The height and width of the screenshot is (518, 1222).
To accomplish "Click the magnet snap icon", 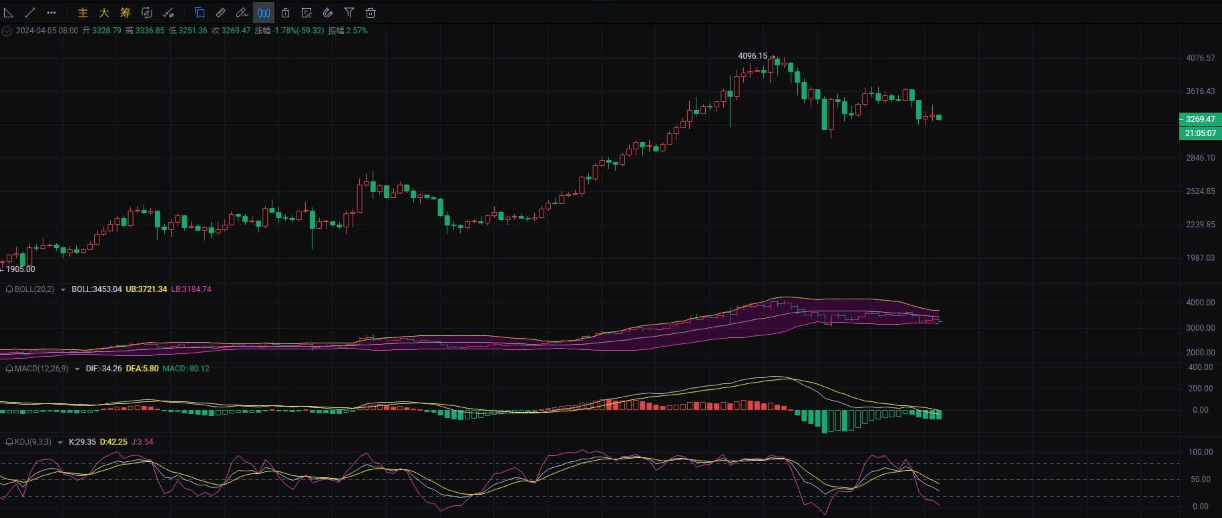I will coord(328,13).
